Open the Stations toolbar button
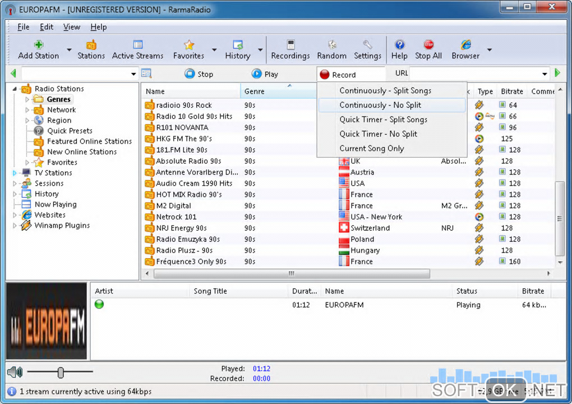Viewport: 572px width, 404px height. point(91,49)
